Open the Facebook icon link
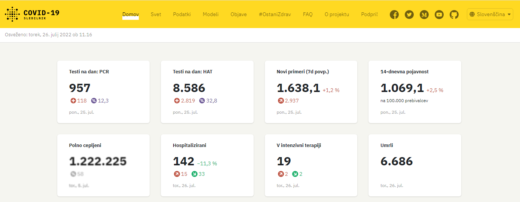This screenshot has height=202, width=520. tap(394, 15)
